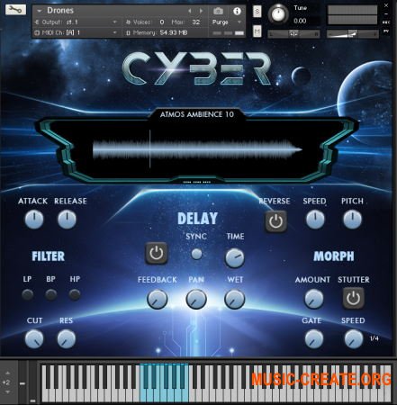Click the Delay Wet knob
This screenshot has width=397, height=405.
(x=235, y=299)
